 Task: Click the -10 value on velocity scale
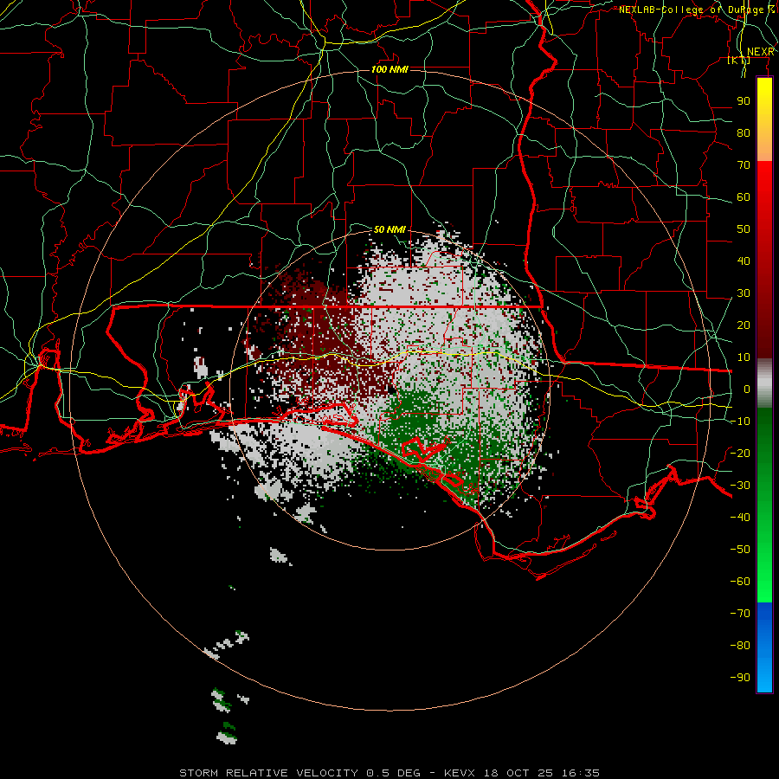tap(740, 422)
